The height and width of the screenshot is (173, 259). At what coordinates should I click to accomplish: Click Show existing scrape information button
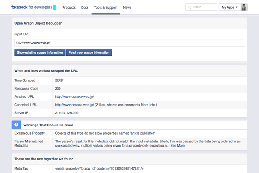point(40,53)
